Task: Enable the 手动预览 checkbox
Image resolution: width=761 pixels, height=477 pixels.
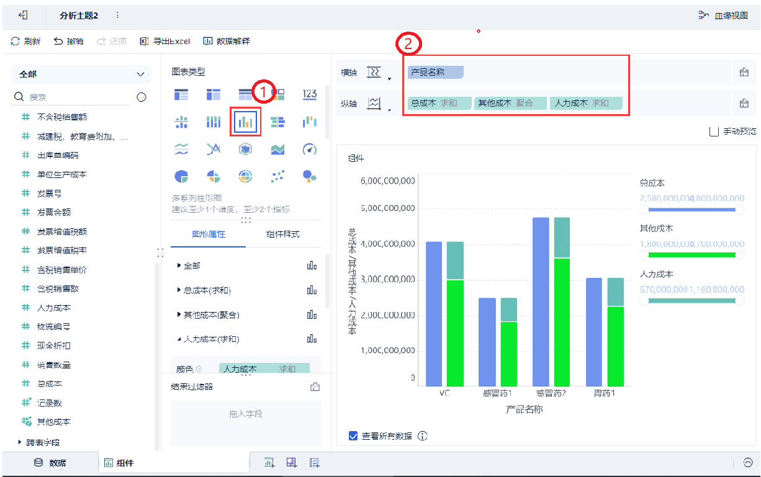Action: tap(713, 132)
